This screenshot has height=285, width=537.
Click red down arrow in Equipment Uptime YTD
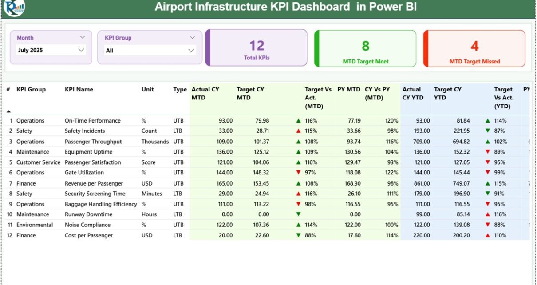tap(488, 152)
